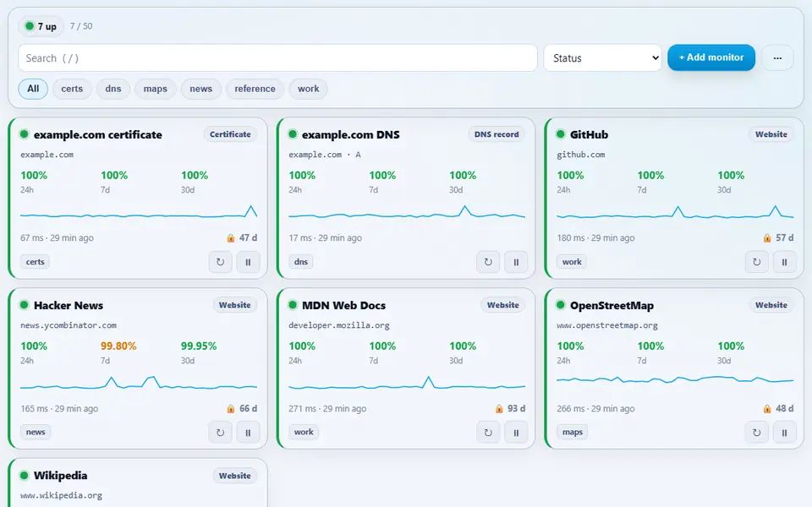Click the 7 / 50 monitor count
The image size is (812, 507).
81,26
